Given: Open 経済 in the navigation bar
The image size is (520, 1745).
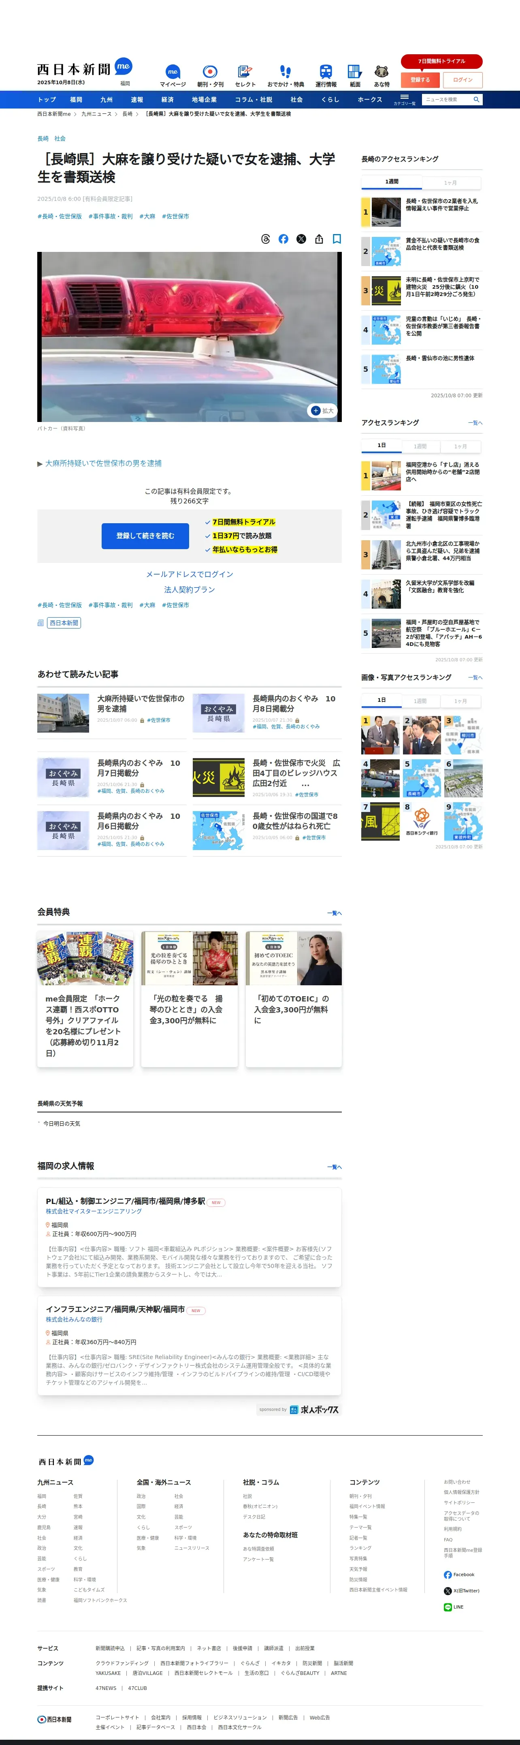Looking at the screenshot, I should point(167,100).
